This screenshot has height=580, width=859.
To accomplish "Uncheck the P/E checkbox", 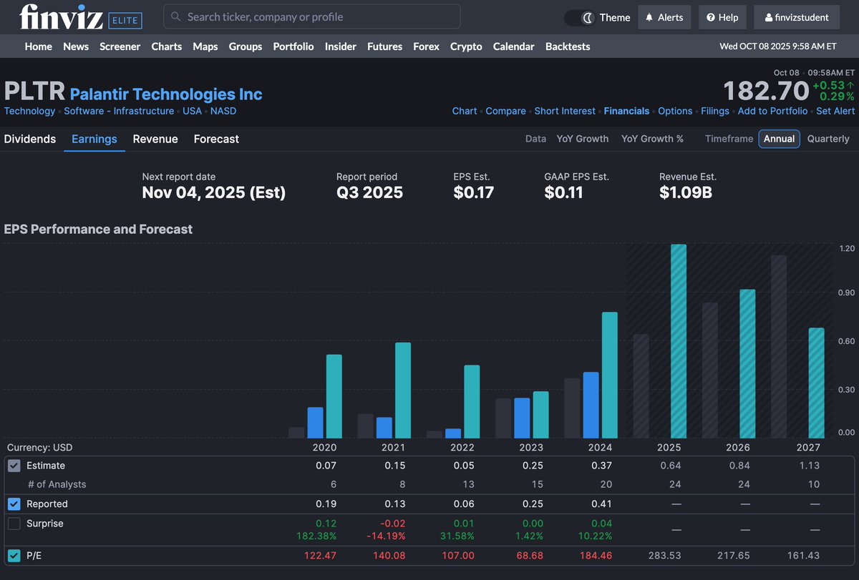I will (14, 556).
